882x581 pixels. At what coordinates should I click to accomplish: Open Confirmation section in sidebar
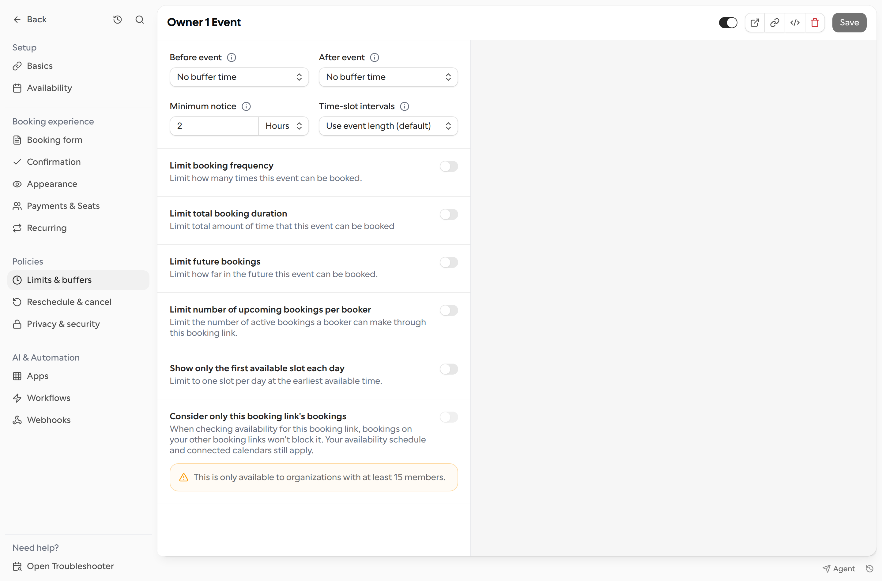pyautogui.click(x=78, y=162)
